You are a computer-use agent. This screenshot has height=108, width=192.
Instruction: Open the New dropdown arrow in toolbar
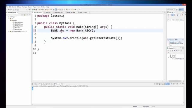[8, 10]
